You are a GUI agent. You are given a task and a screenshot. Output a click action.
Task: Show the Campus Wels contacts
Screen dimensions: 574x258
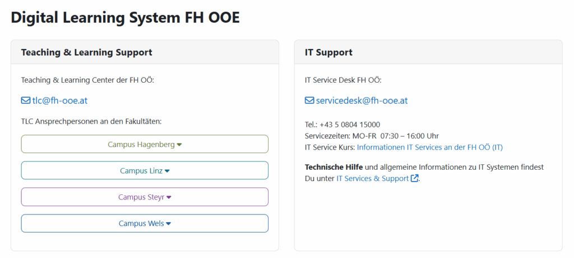(x=144, y=223)
